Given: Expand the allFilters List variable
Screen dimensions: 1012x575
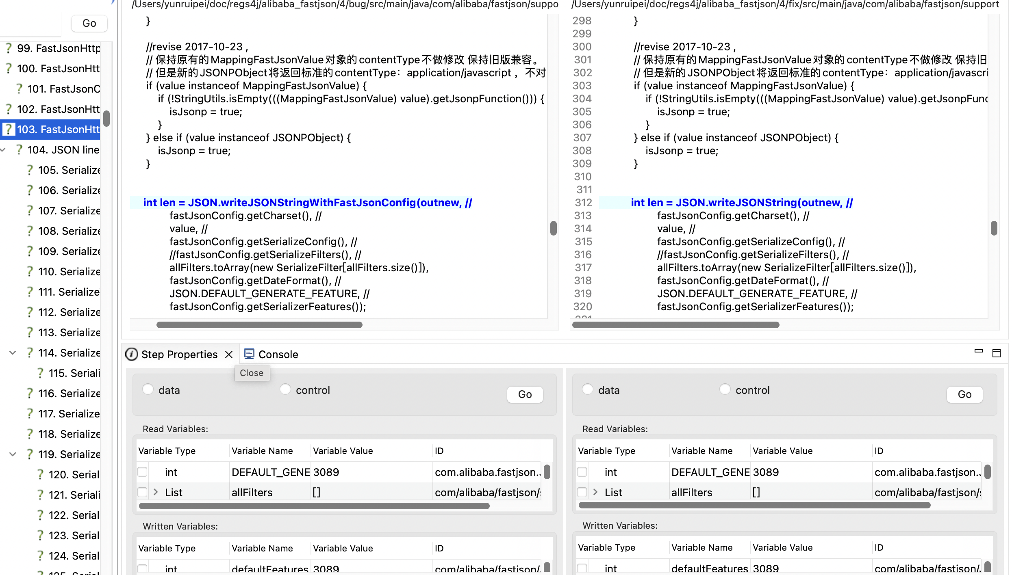Looking at the screenshot, I should tap(156, 492).
